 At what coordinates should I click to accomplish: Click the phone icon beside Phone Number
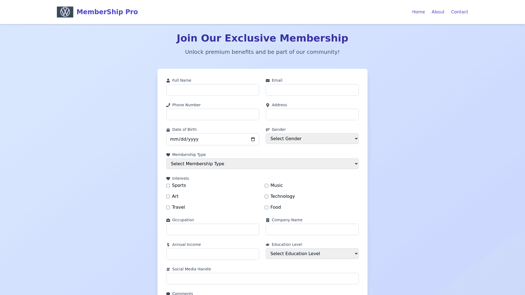[x=168, y=105]
